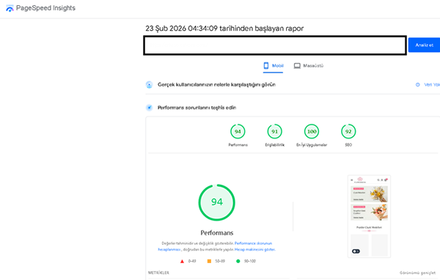
Task: Select the Erişilebilirlik 91 score gauge
Action: [274, 131]
